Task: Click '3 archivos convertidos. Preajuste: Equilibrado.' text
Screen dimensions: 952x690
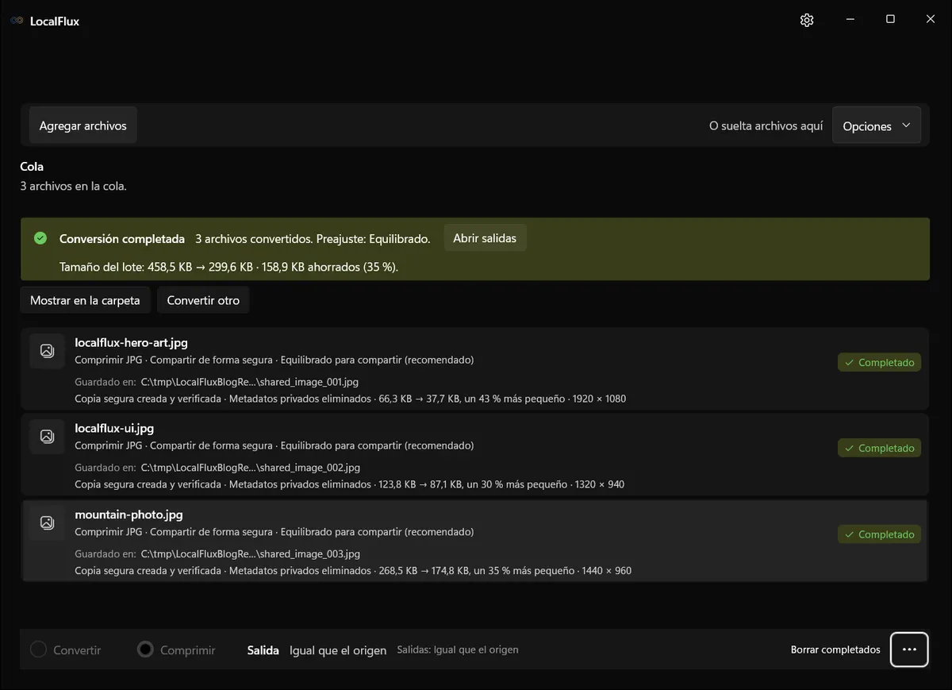Action: 313,239
